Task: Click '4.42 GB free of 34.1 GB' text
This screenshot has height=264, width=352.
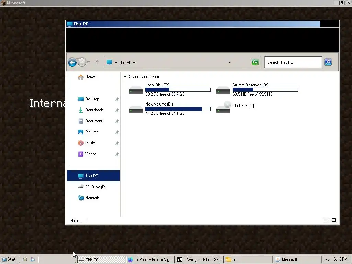Action: pos(165,113)
